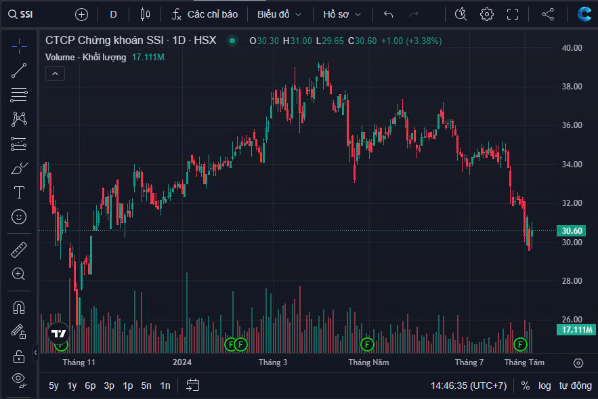Collapse the indicator legend chevron
This screenshot has height=399, width=598.
pyautogui.click(x=55, y=74)
